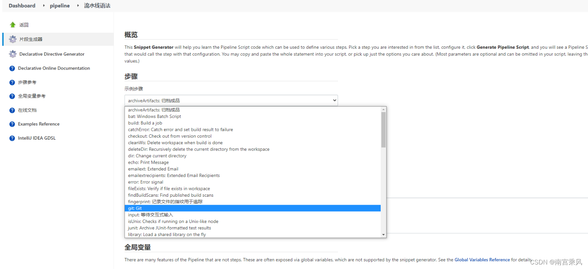Select dir: Change current directory option

[253, 156]
